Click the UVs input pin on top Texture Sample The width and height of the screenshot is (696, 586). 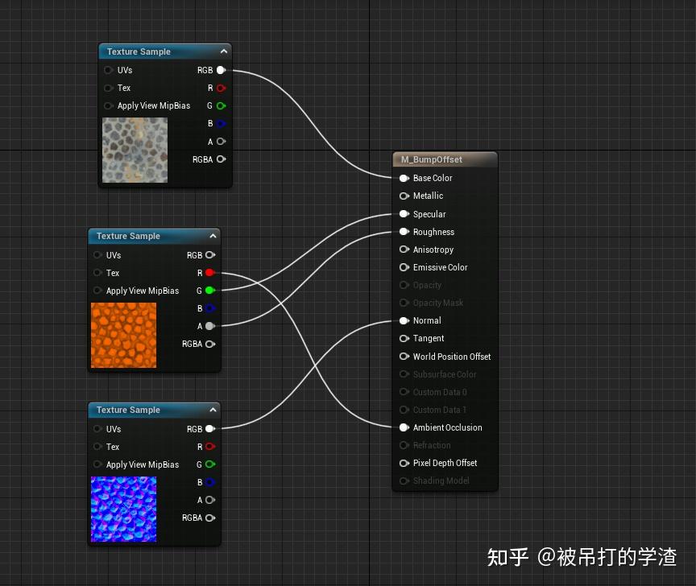pyautogui.click(x=107, y=70)
